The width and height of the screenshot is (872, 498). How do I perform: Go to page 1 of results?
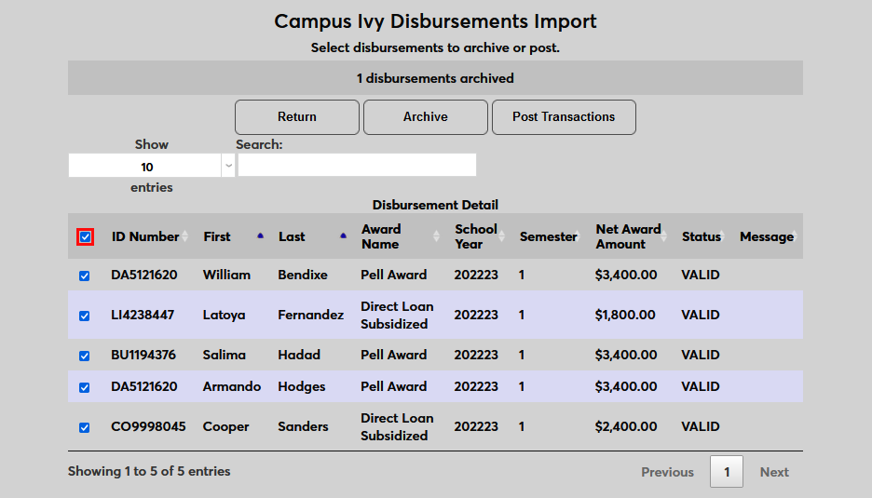(727, 472)
